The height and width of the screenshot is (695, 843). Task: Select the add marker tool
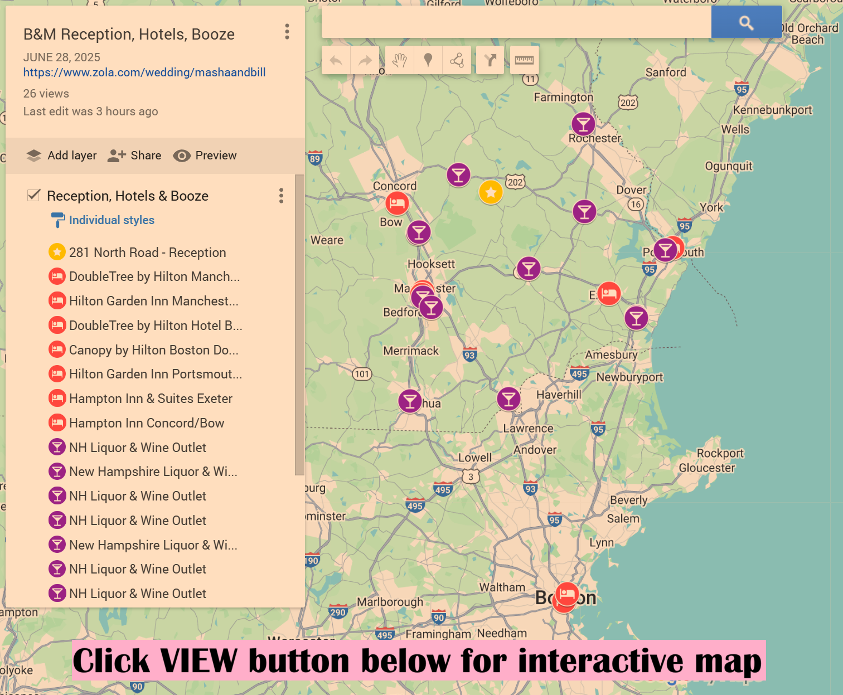click(x=428, y=60)
